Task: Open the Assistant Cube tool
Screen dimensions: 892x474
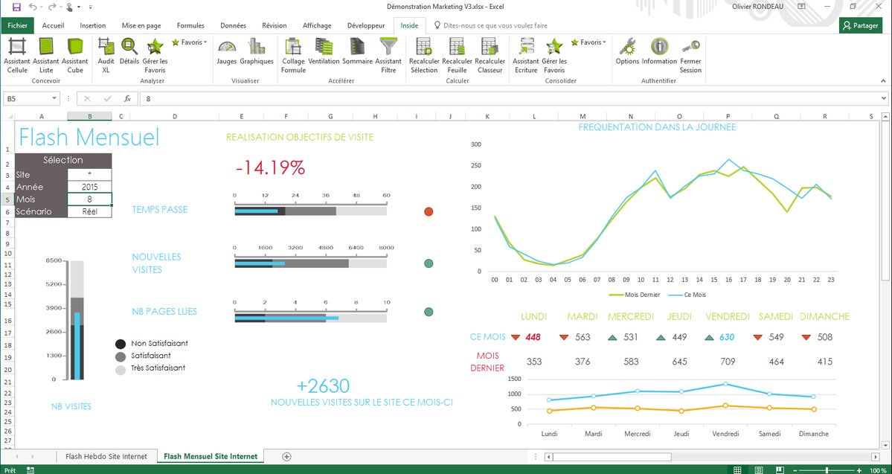Action: pos(74,55)
